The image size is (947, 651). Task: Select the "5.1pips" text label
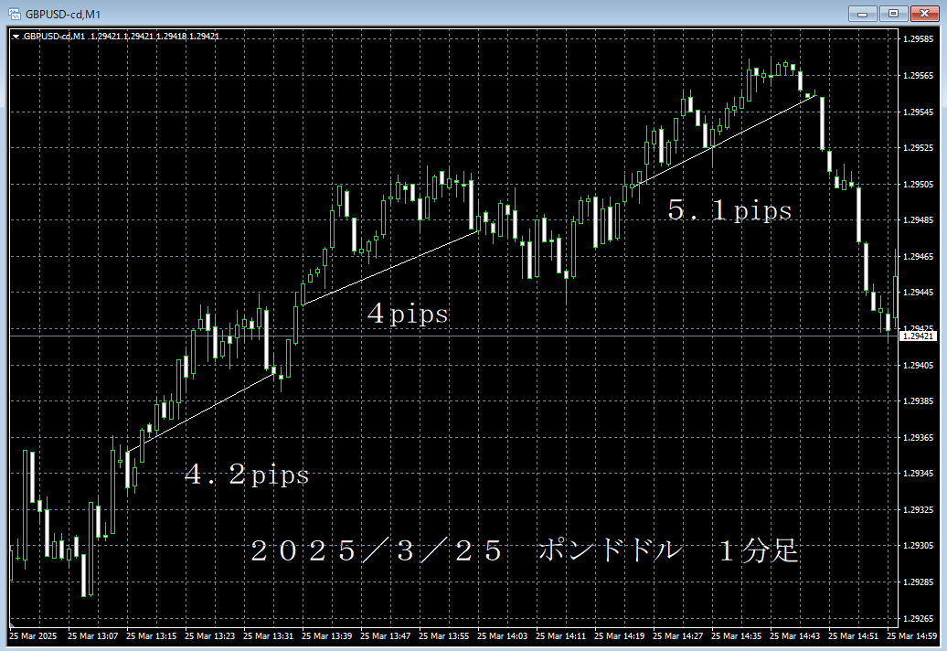coord(729,211)
